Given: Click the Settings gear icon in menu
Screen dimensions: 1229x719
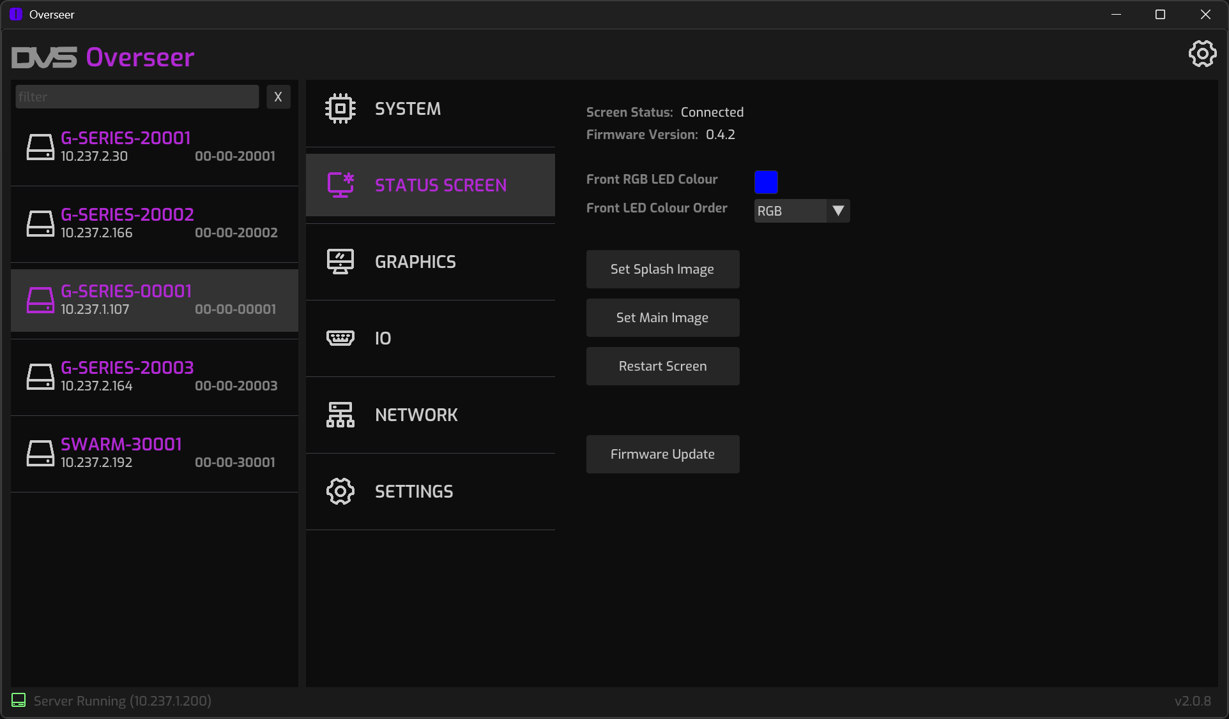Looking at the screenshot, I should [x=340, y=491].
